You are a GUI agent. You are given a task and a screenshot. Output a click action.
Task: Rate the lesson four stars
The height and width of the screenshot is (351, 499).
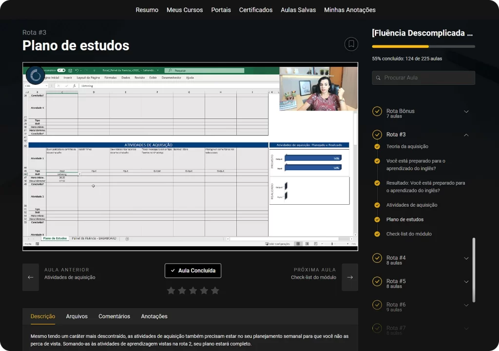point(204,291)
